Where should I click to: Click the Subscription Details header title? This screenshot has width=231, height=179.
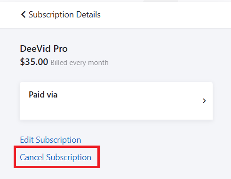tap(64, 15)
